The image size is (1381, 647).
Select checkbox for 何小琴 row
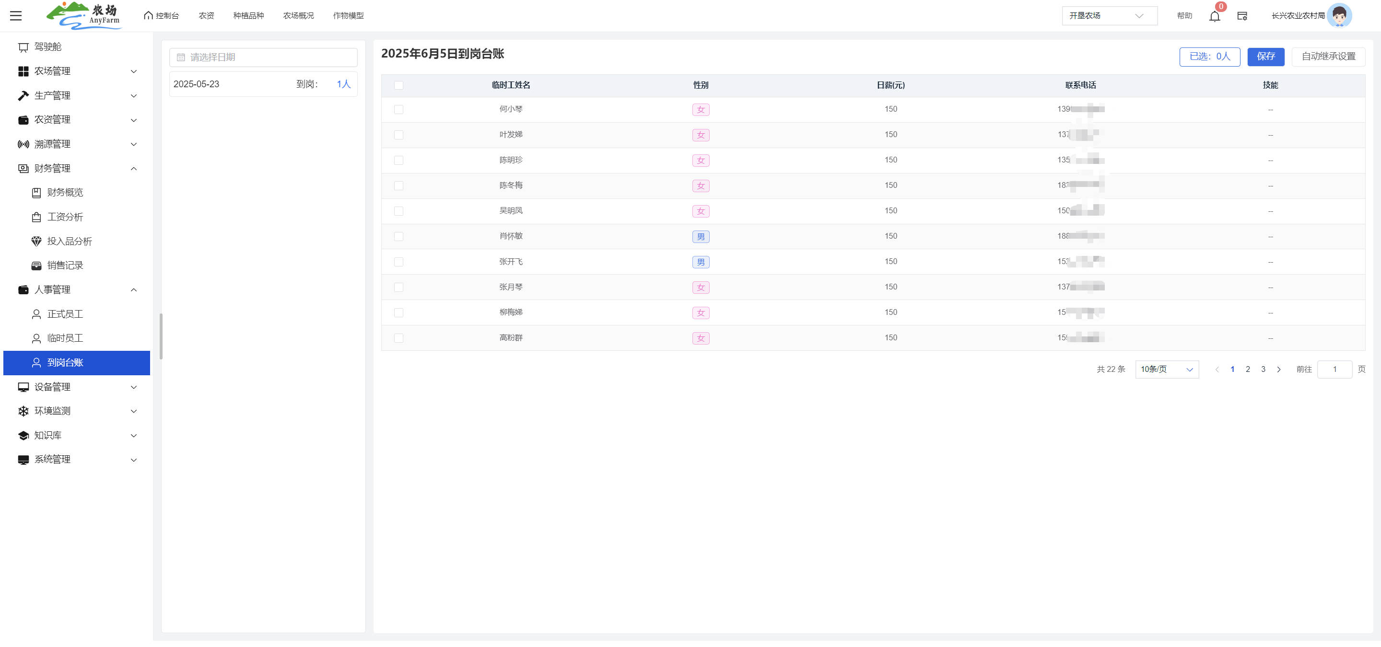(398, 110)
